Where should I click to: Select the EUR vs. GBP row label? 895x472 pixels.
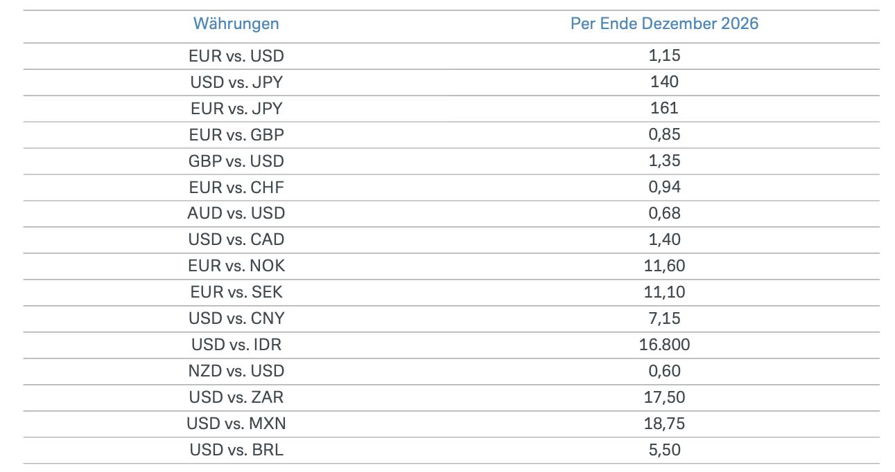click(x=236, y=134)
